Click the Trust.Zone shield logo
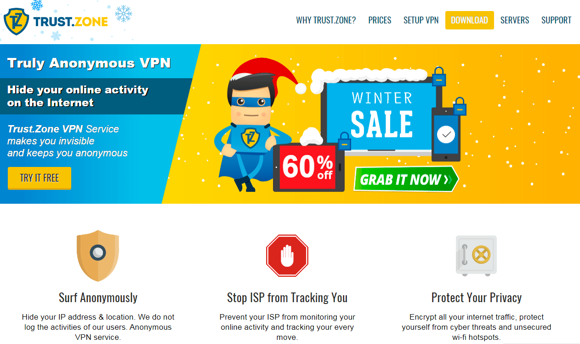 click(17, 21)
